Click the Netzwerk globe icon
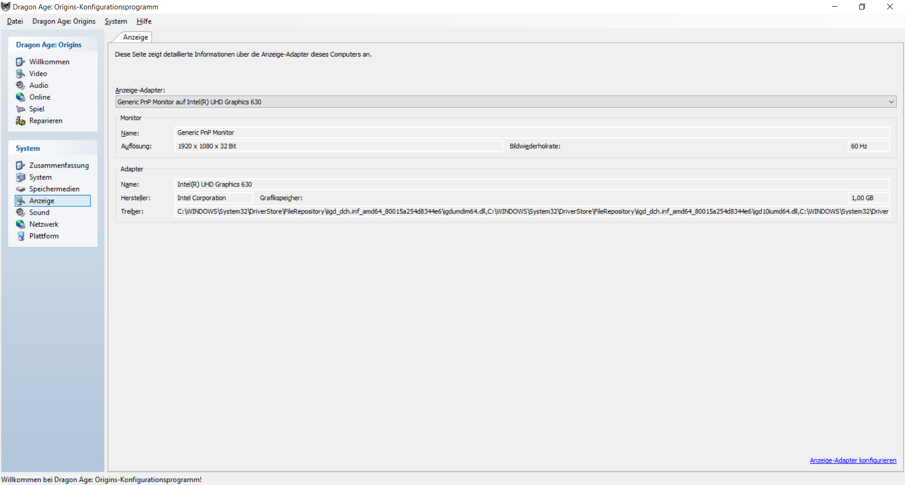This screenshot has width=905, height=485. pos(20,224)
